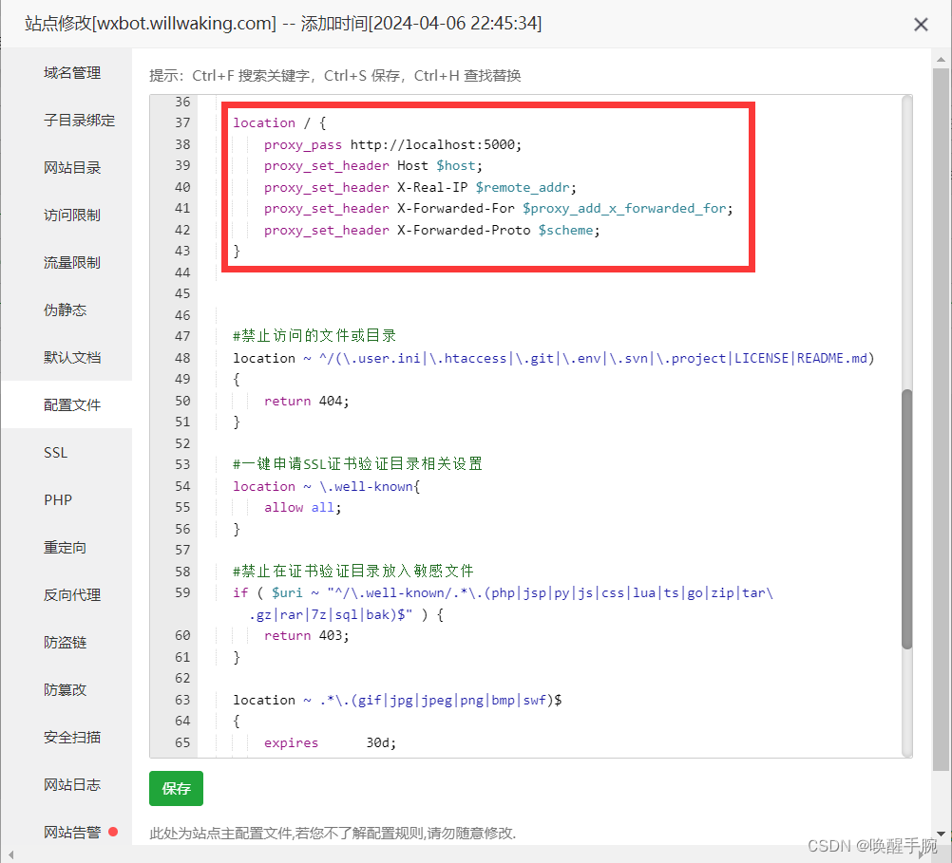
Task: Open the 默认文档 tab
Action: tap(72, 357)
